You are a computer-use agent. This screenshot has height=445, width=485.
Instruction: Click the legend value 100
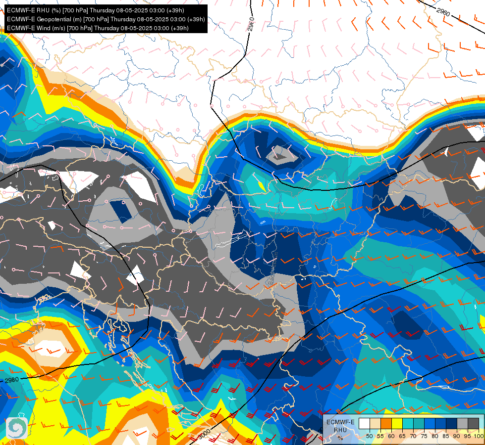(479, 436)
